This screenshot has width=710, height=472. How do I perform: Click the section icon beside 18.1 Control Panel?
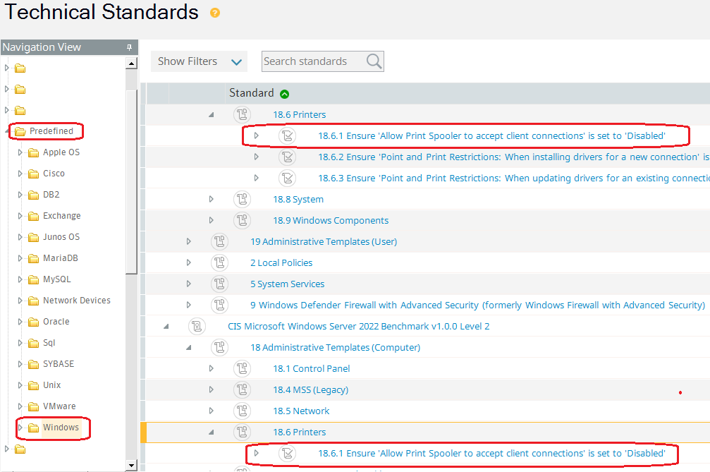pos(243,368)
